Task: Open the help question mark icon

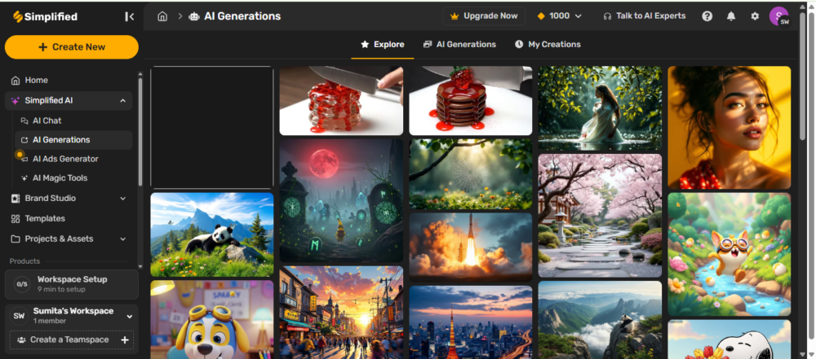Action: 707,16
